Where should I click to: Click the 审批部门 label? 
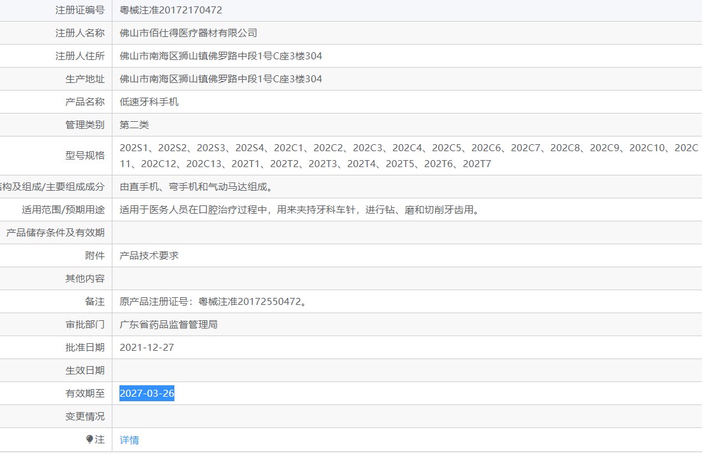[84, 324]
